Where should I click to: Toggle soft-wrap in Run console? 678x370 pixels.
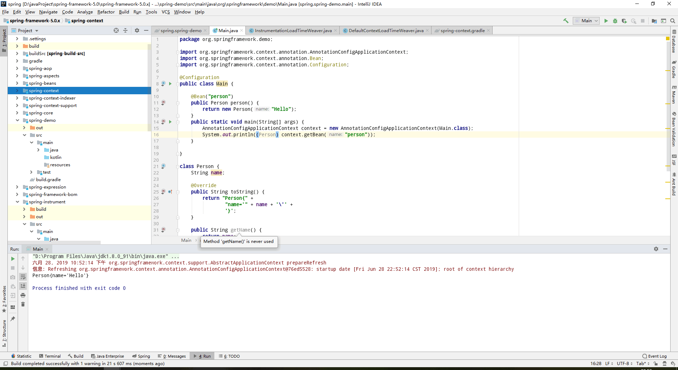pos(23,277)
